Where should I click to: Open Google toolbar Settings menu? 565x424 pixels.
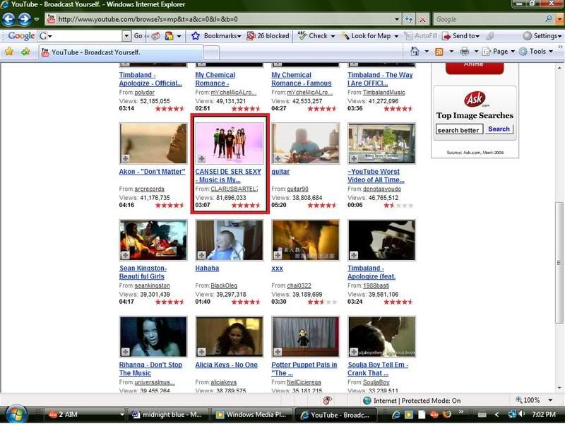pos(542,36)
